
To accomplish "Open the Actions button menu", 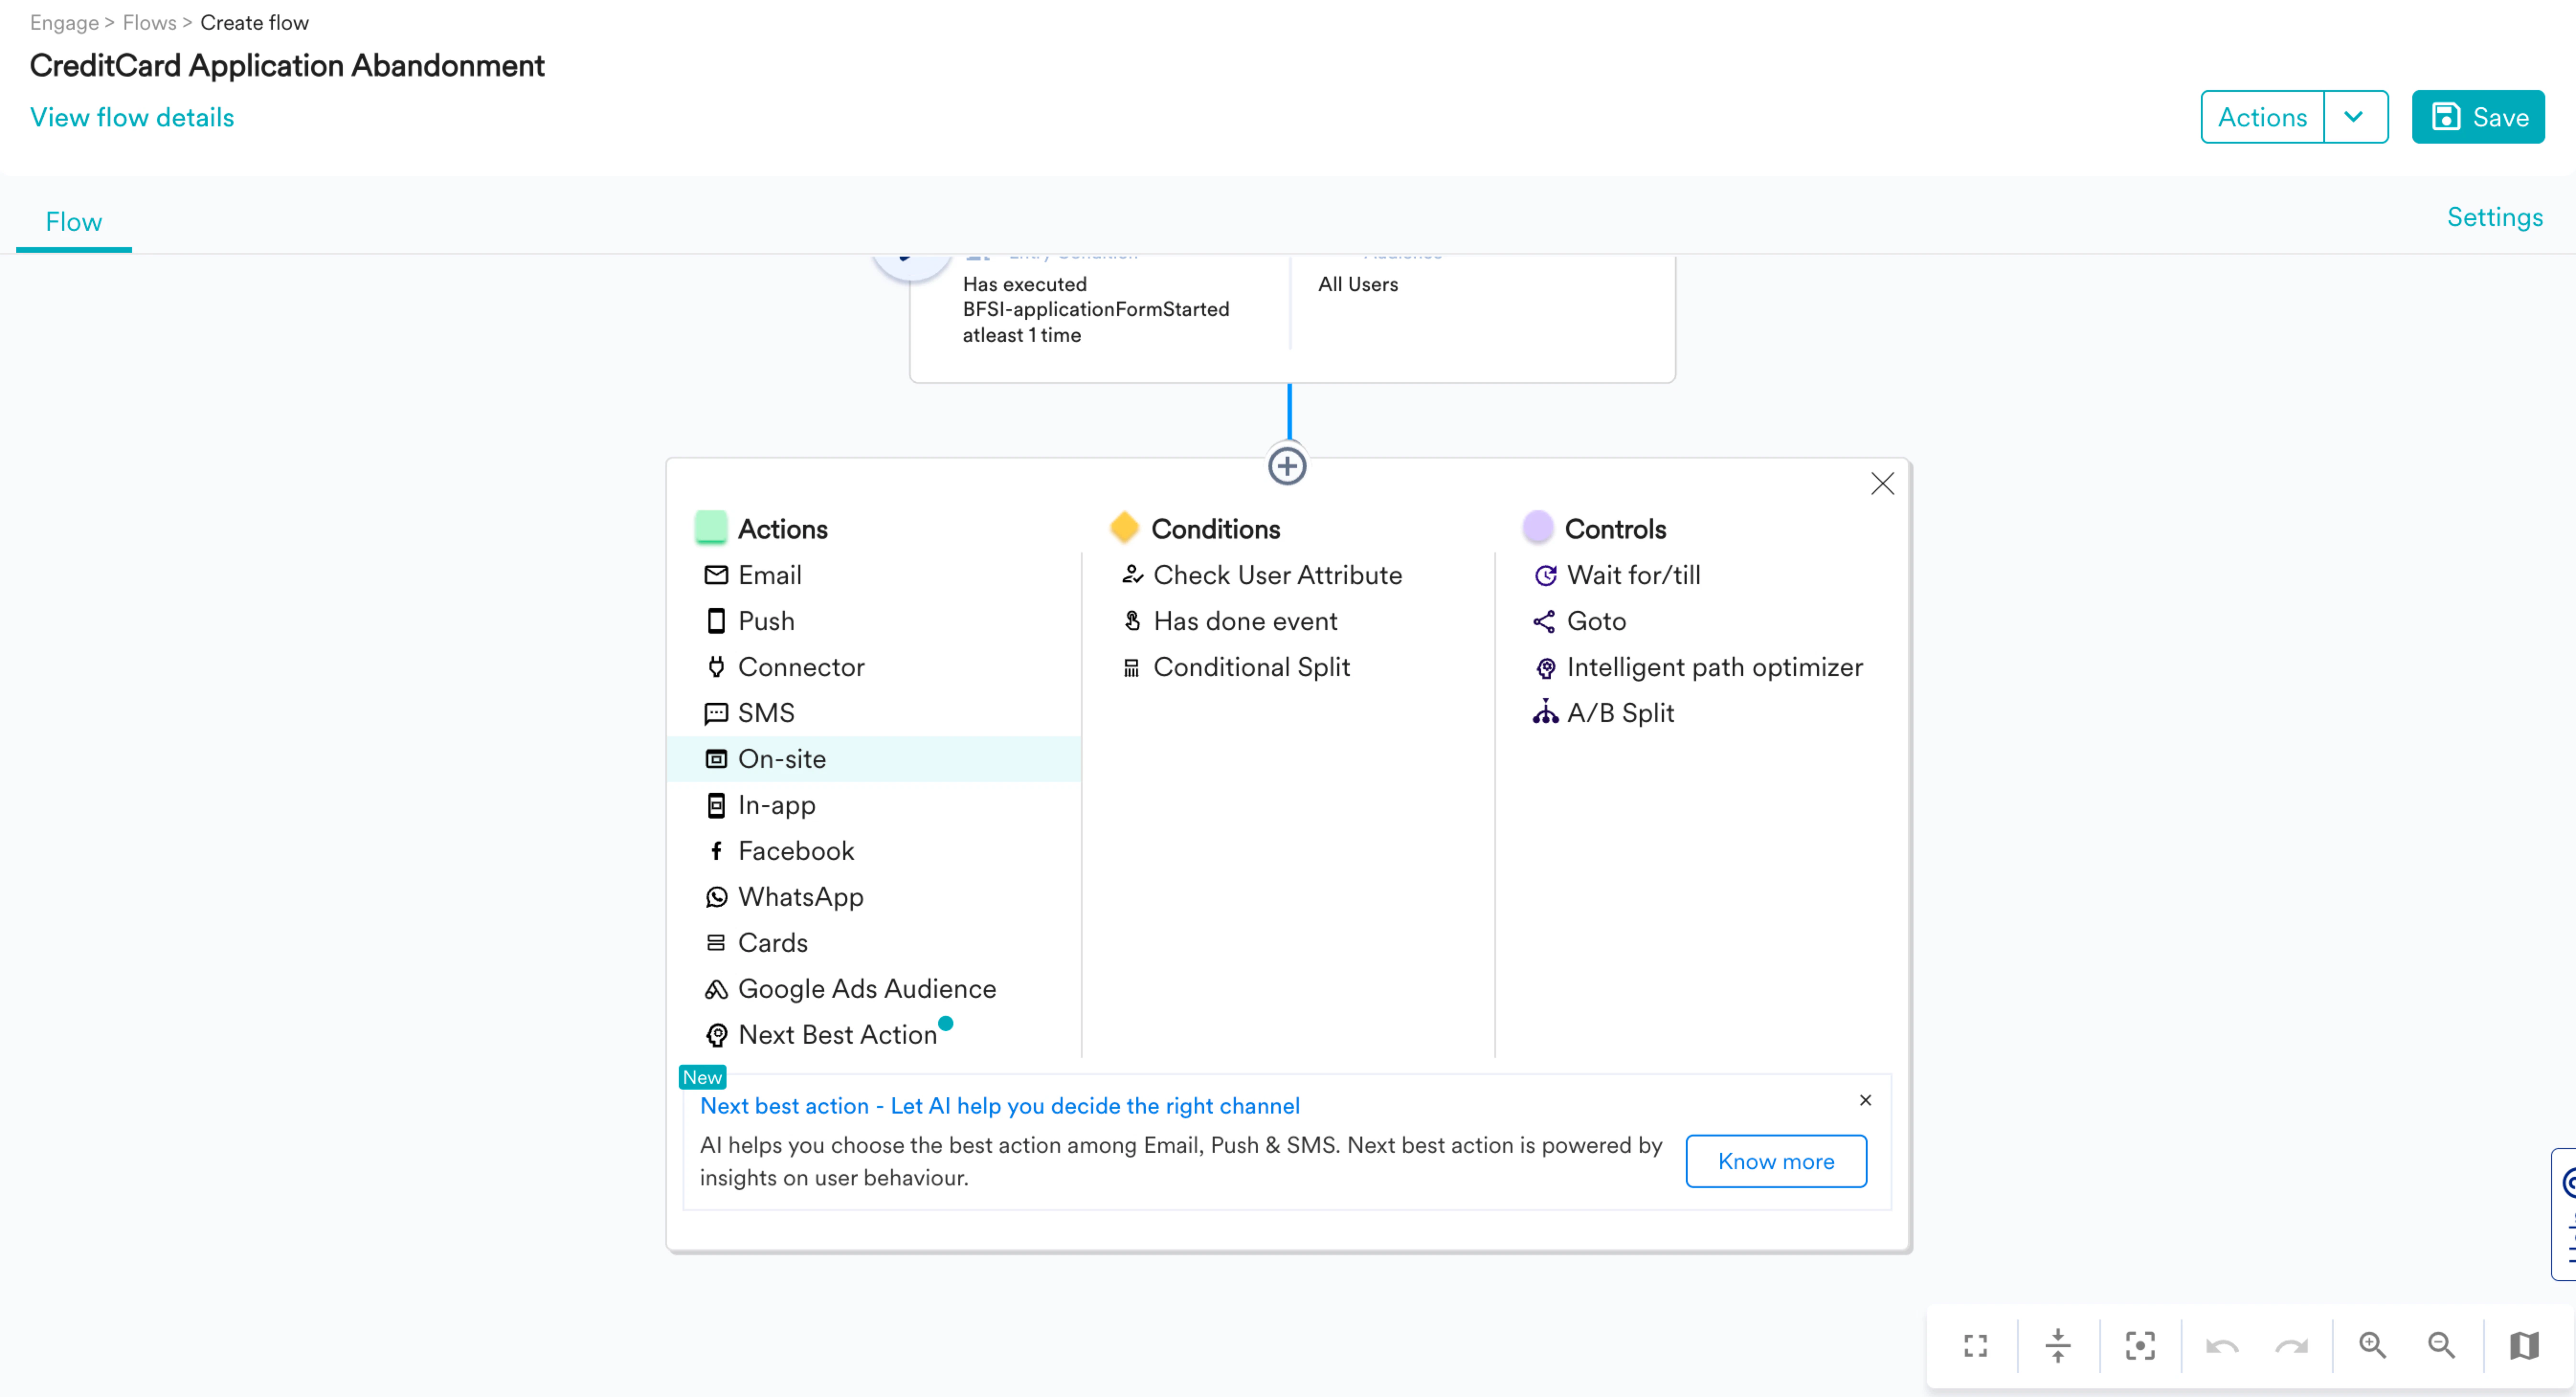I will [2262, 117].
